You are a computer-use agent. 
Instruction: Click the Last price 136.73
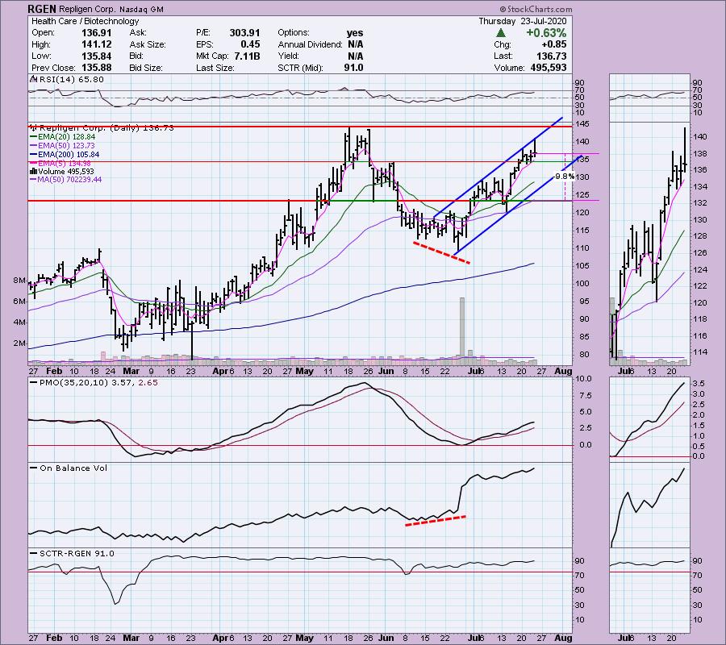(551, 56)
